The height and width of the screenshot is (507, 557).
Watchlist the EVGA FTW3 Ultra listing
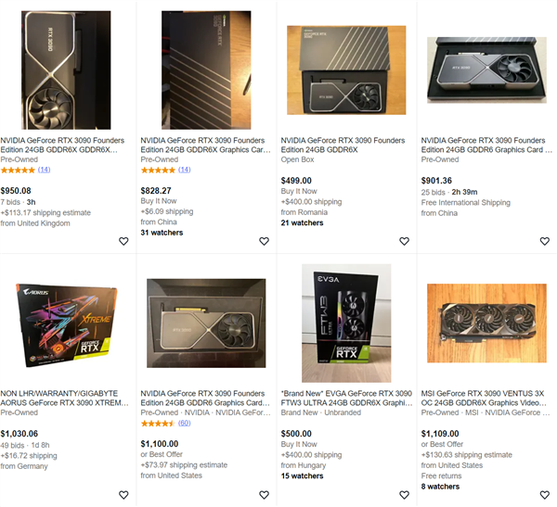[404, 495]
